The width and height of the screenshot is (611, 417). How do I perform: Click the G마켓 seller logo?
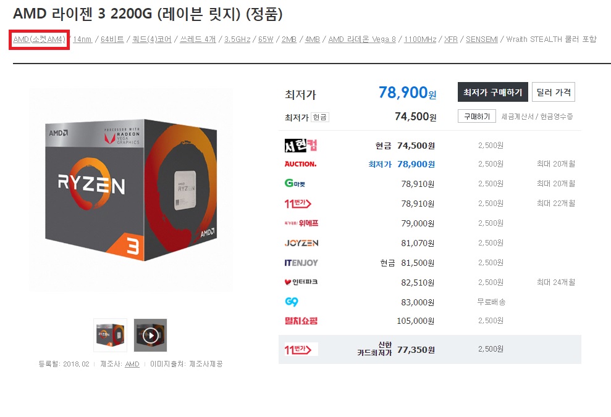pyautogui.click(x=295, y=183)
